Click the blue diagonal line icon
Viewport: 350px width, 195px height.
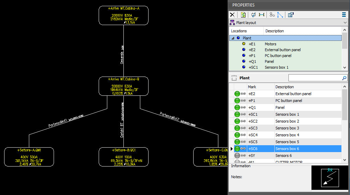(x=280, y=15)
